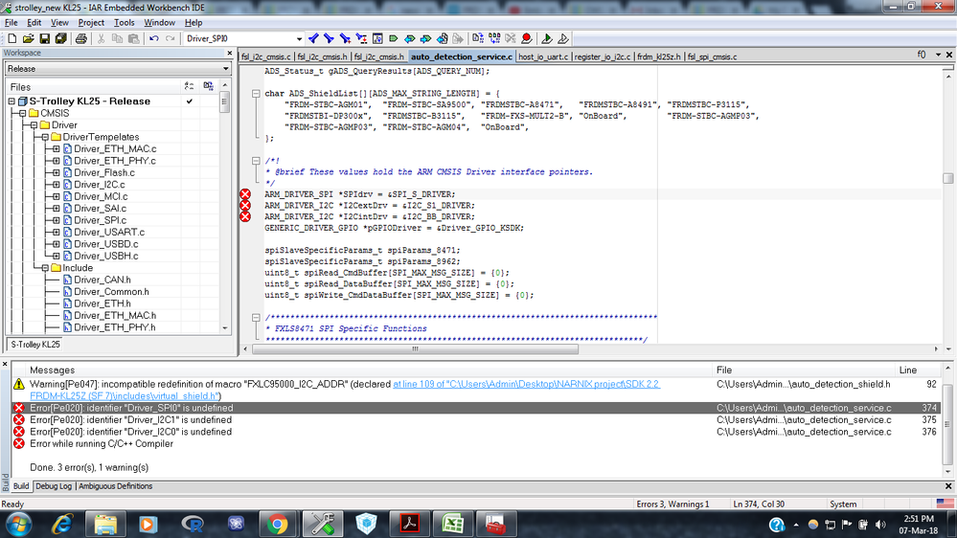Toggle the S-Trolley KL25 project checkmark
Screen dimensions: 957x538
click(x=190, y=101)
